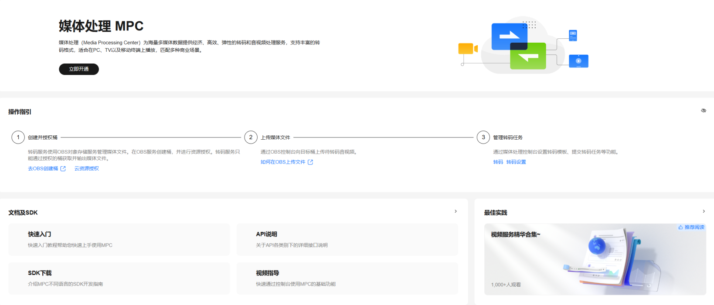This screenshot has height=305, width=714.
Task: Open the 去OBS创建桶 link
Action: 43,168
